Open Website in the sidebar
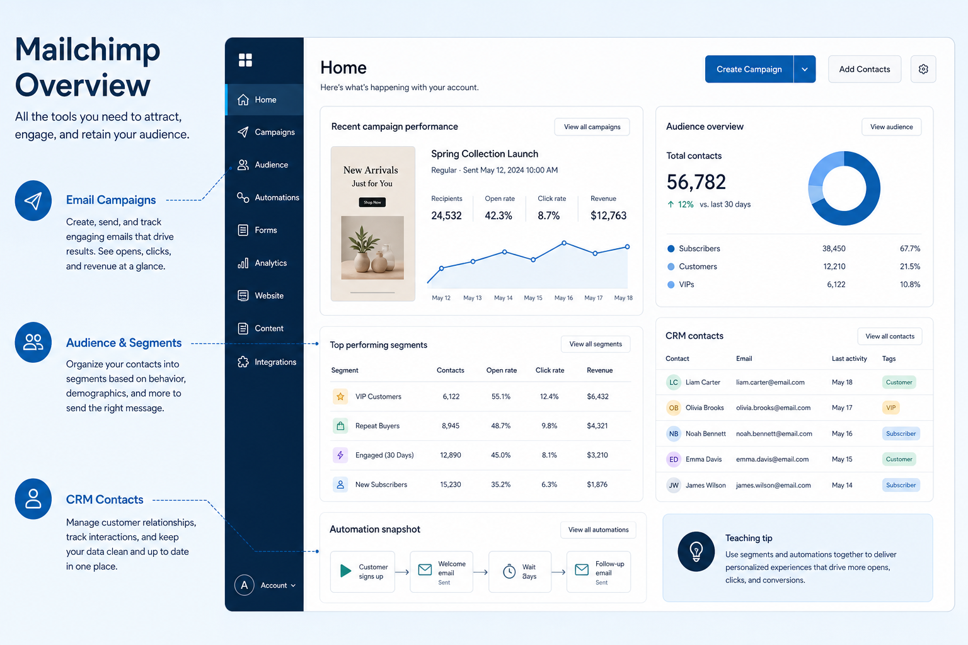The height and width of the screenshot is (645, 968). (x=265, y=296)
